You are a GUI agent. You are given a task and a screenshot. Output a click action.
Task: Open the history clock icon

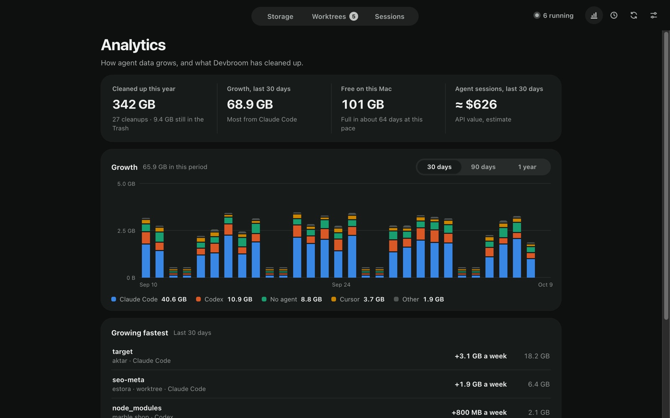tap(614, 15)
